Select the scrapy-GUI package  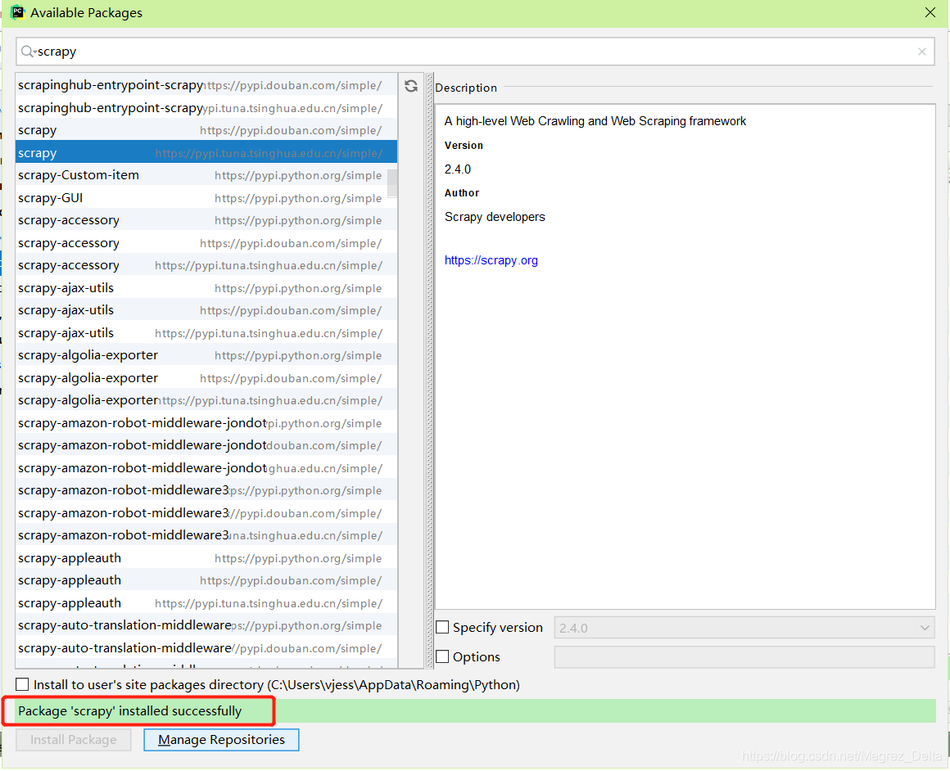[206, 198]
